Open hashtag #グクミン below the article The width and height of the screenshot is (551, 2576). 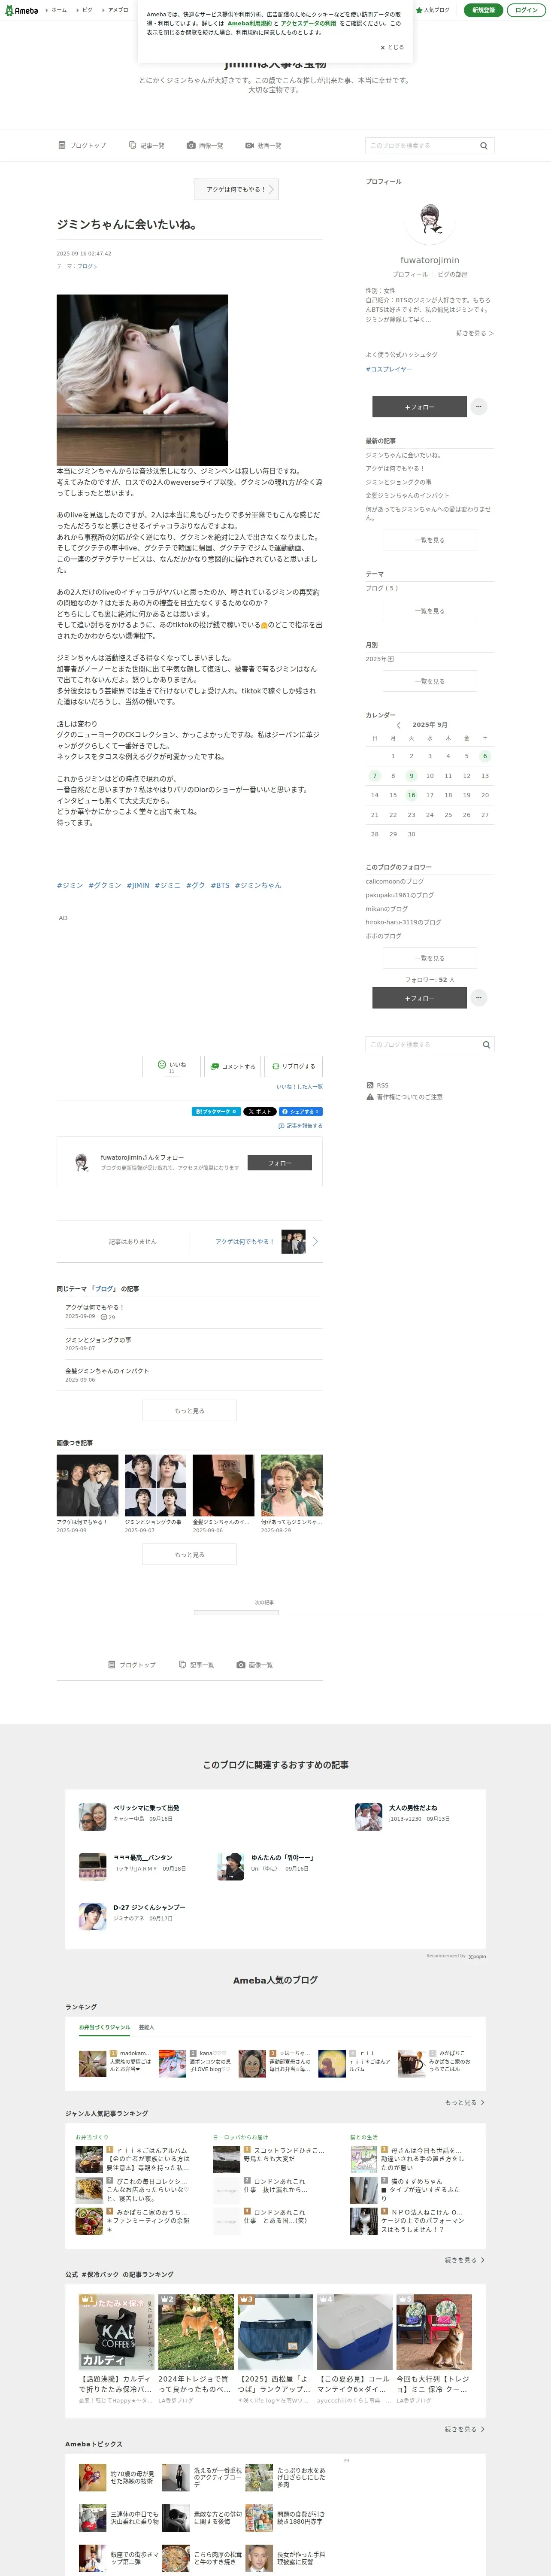tap(105, 885)
